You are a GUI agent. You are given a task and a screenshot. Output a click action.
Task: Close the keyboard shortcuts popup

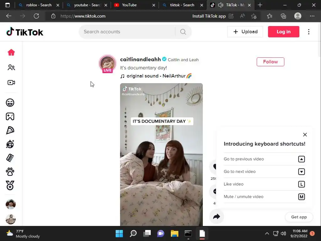click(x=305, y=135)
